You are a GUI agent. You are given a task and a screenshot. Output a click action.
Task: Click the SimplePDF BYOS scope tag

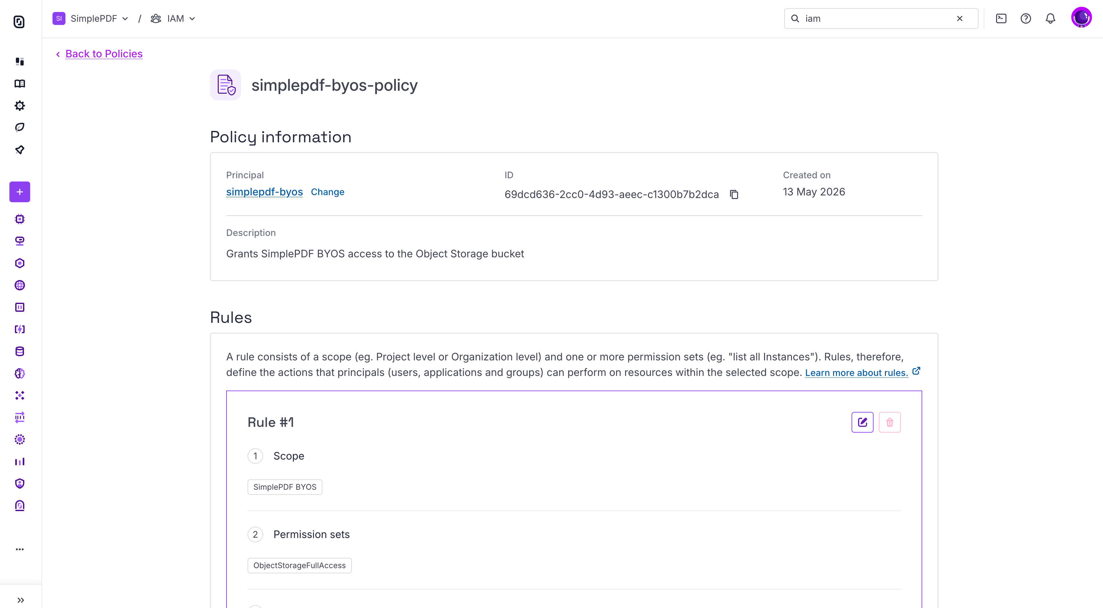pos(285,487)
